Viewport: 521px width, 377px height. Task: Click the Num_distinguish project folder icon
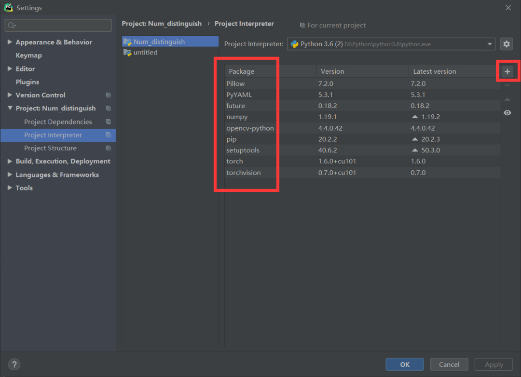click(127, 42)
